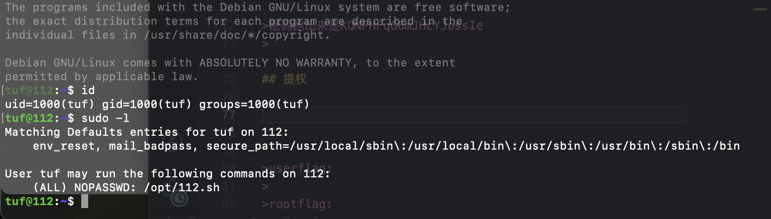Click the clock icon behind the terminal
This screenshot has width=771, height=219.
coord(179,199)
